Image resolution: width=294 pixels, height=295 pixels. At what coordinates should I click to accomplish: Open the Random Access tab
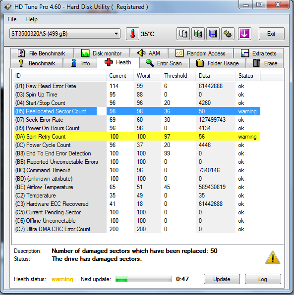(x=201, y=53)
